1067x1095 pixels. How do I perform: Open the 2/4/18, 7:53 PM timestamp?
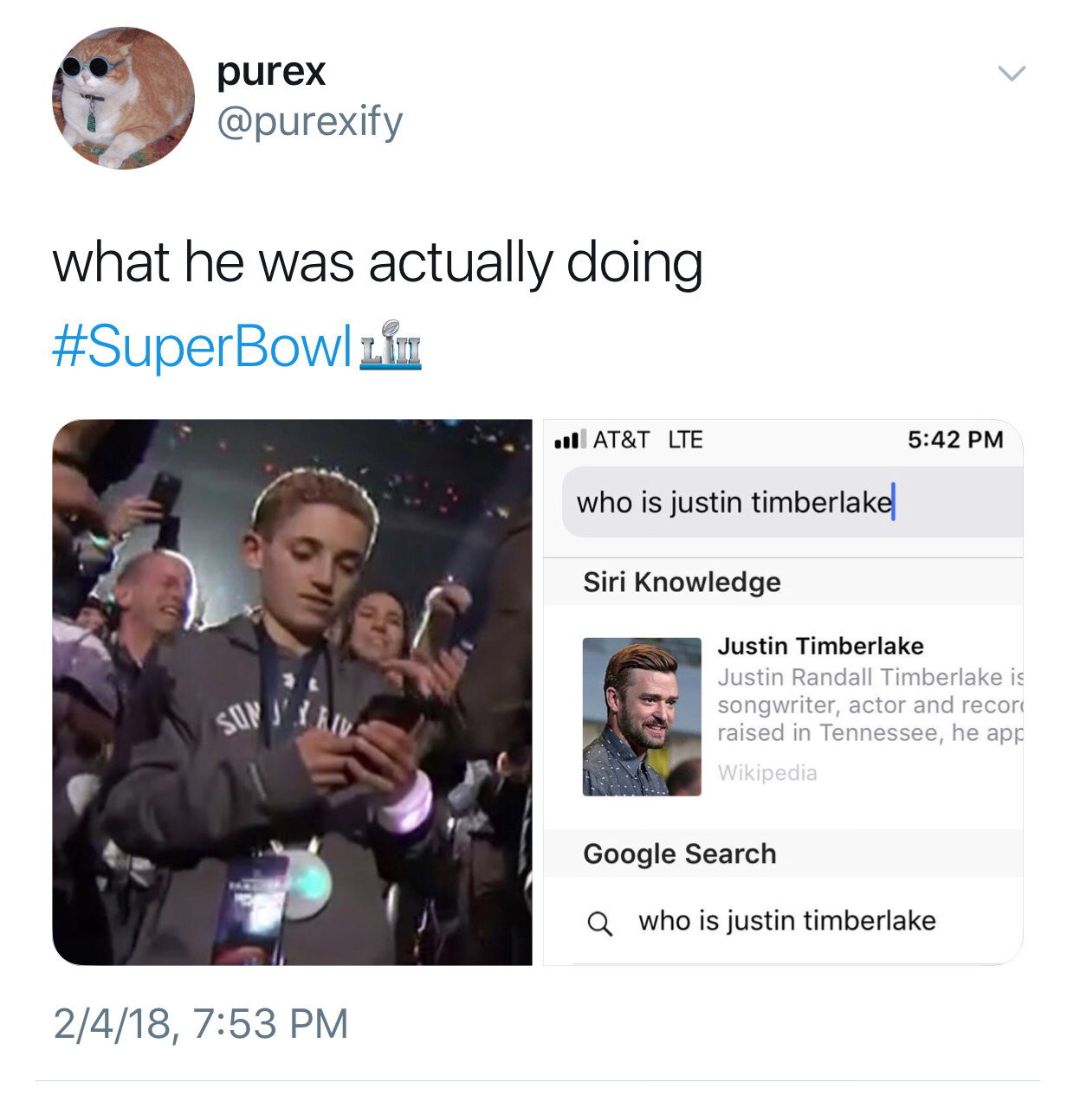pyautogui.click(x=201, y=1023)
